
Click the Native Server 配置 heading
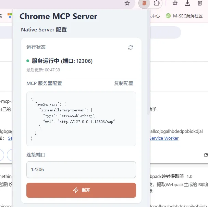tap(44, 29)
